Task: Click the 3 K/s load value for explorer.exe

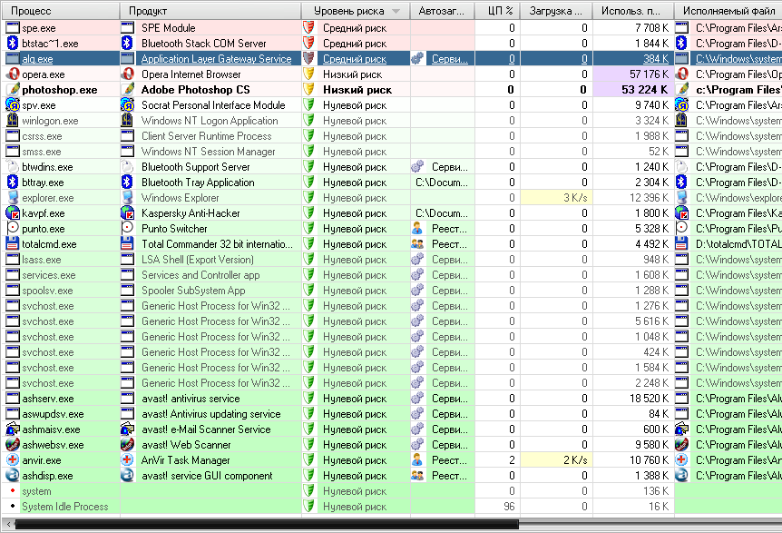Action: point(575,198)
